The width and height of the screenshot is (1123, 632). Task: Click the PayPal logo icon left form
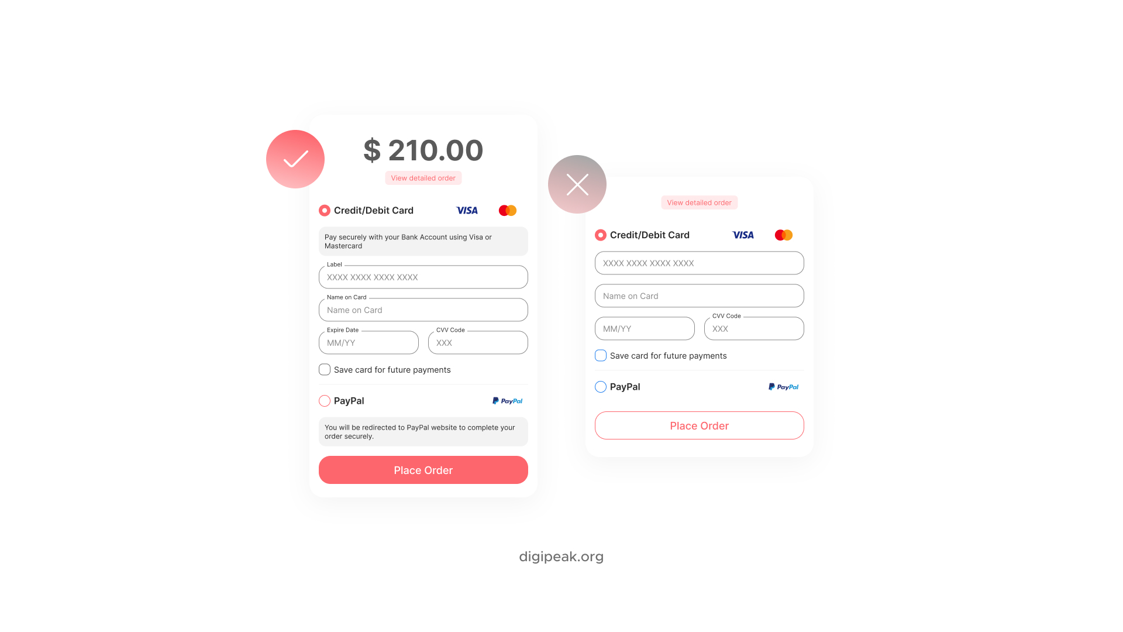point(508,400)
